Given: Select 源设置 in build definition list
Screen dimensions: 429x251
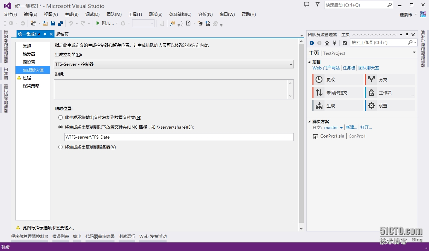Looking at the screenshot, I should tap(33, 62).
